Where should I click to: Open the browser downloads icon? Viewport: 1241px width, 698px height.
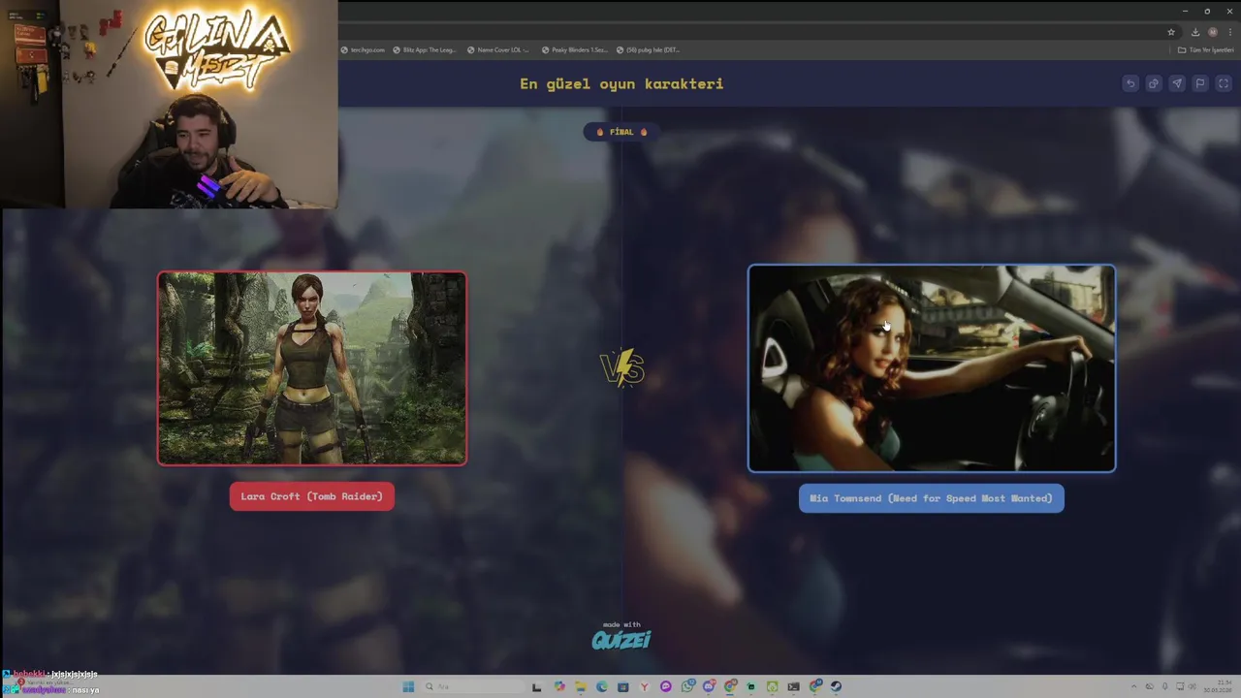click(x=1195, y=32)
